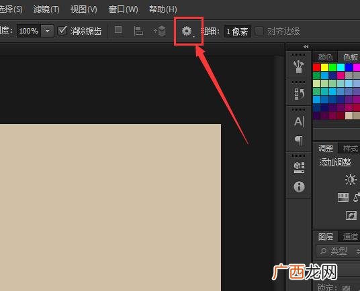360x291 pixels.
Task: Pick the yellow swatch in top row
Action: point(324,67)
